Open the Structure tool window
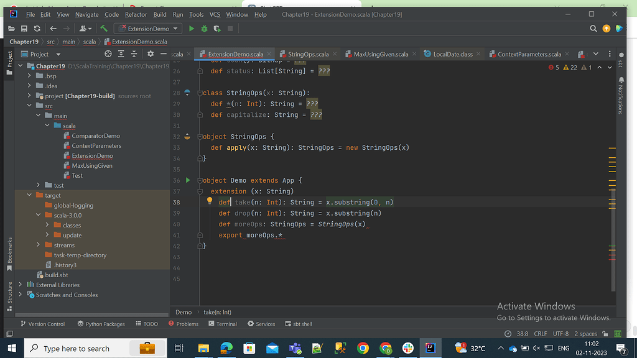The width and height of the screenshot is (637, 358). click(8, 292)
